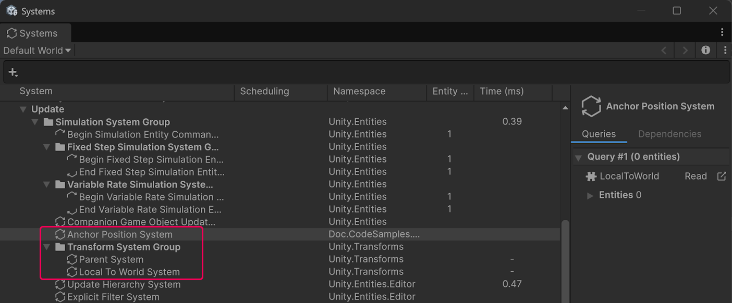Collapse the Fixed Step Simulation System group

click(x=46, y=147)
